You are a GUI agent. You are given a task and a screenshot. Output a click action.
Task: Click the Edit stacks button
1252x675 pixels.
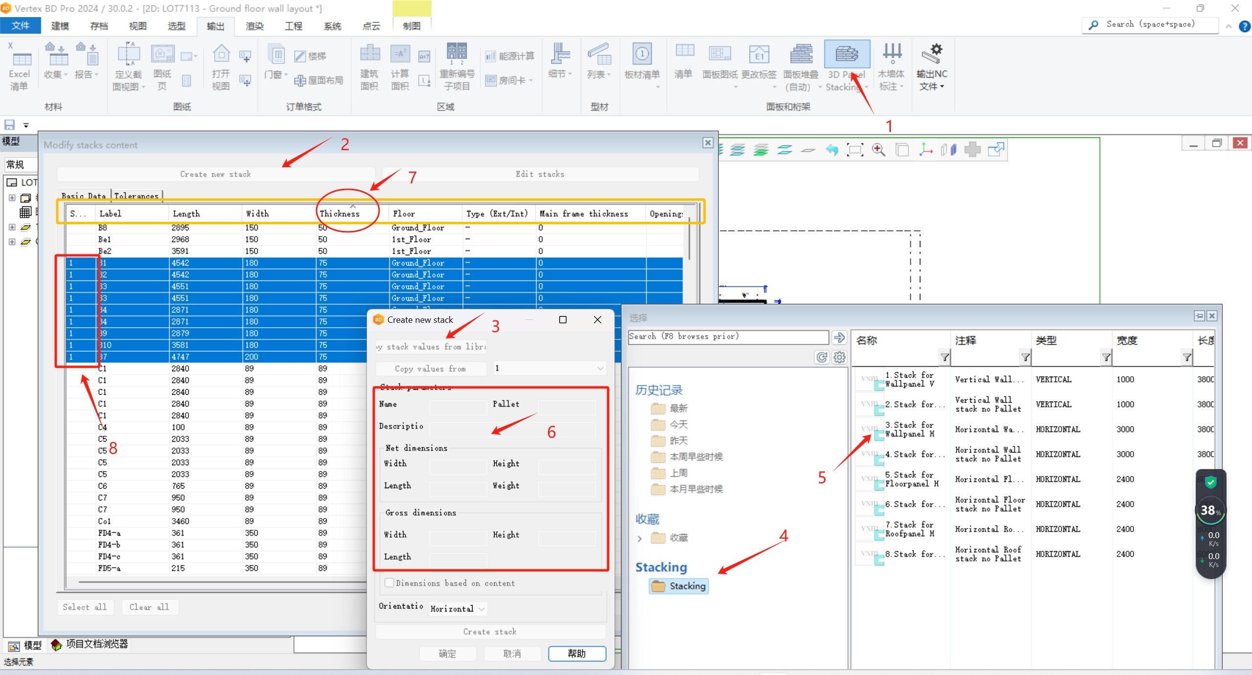pos(540,174)
